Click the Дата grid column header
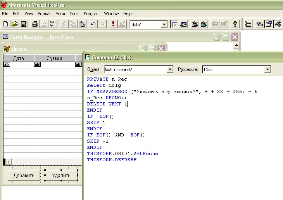Viewport: 283px width, 200px height. click(x=19, y=58)
